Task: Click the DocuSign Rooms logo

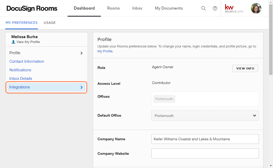Action: [32, 8]
